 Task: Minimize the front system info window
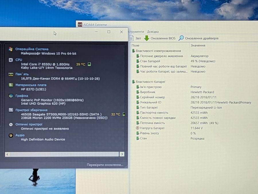click(96, 32)
